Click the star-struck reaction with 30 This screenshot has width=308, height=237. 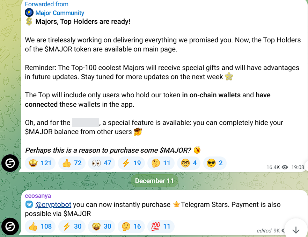coord(102,226)
